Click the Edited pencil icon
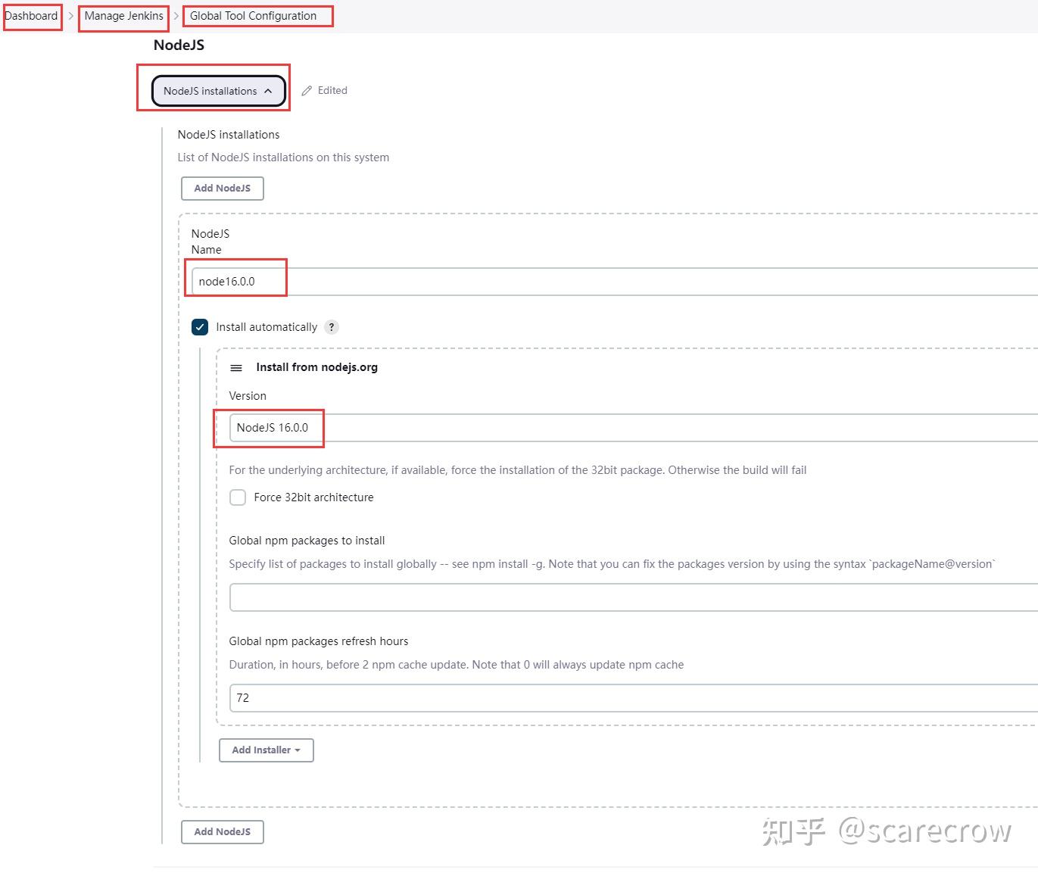This screenshot has height=873, width=1038. pyautogui.click(x=307, y=90)
